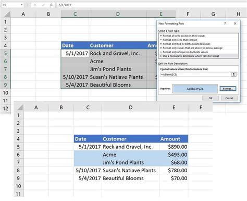This screenshot has height=201, width=247.
Task: Click Jim's Pond Plants in upper sheet
Action: click(118, 69)
